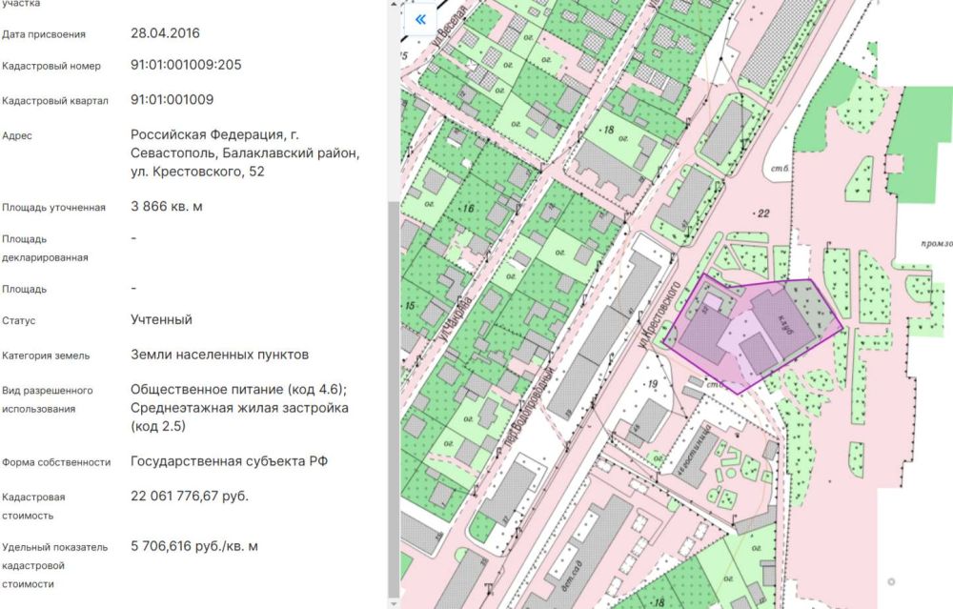Click scrollbar track above the thumb
Image resolution: width=953 pixels, height=609 pixels.
tap(393, 95)
